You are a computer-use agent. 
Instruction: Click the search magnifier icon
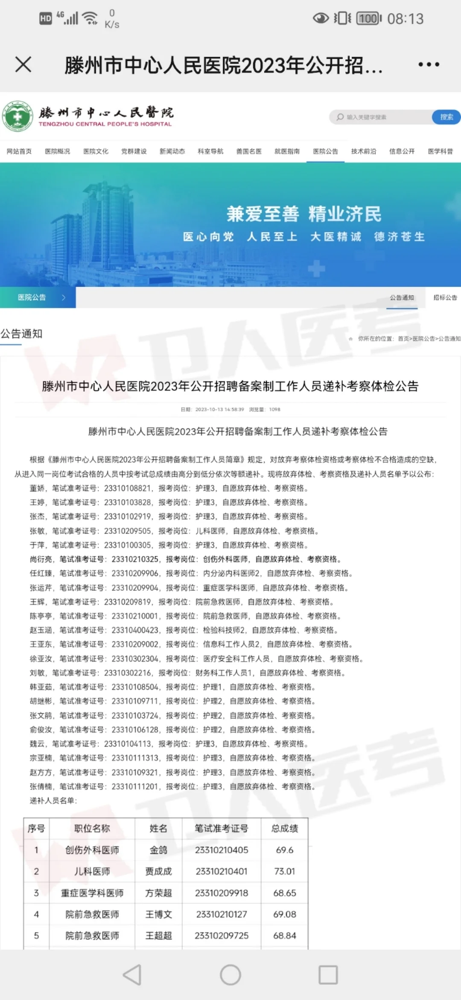click(340, 117)
